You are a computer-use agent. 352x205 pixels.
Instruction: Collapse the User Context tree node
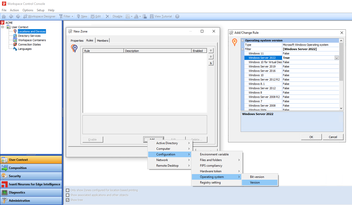tap(3, 27)
